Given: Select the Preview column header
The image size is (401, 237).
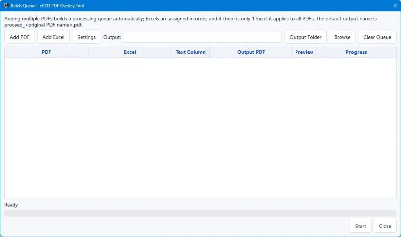Looking at the screenshot, I should 304,52.
